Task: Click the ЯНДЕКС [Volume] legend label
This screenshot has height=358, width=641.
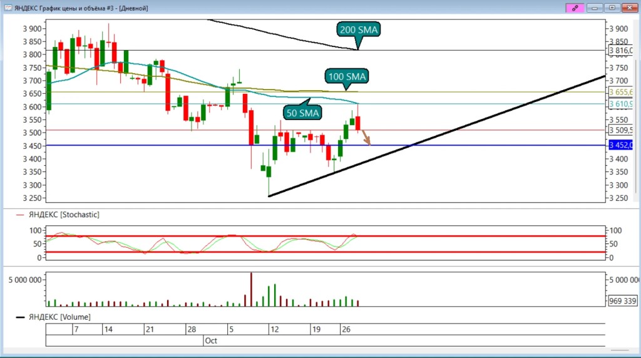Action: [59, 317]
